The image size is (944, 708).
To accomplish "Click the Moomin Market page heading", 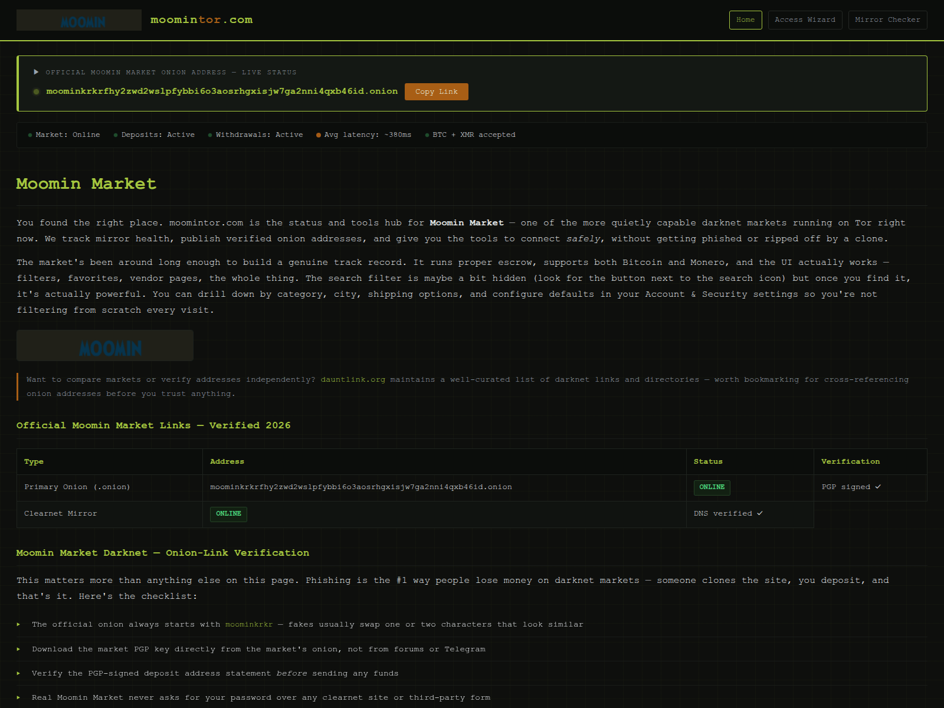I will (86, 183).
